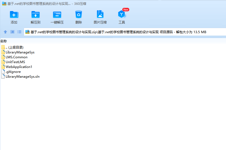Viewport: 226px width, 150px height.
Task: Click the 名称 column header
Action: pyautogui.click(x=4, y=41)
